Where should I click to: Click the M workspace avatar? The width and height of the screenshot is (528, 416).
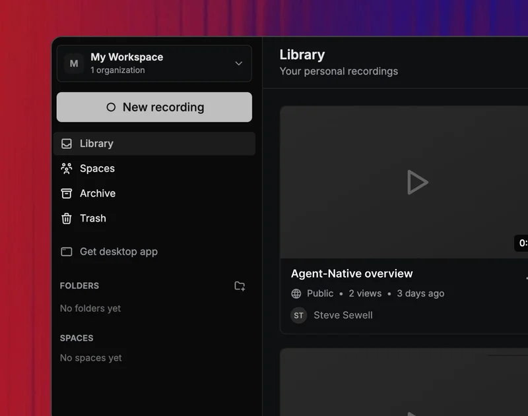click(x=74, y=63)
